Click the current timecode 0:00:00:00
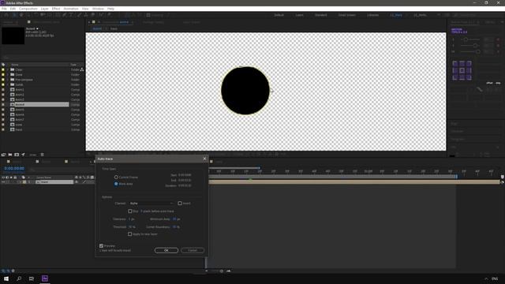Image resolution: width=505 pixels, height=284 pixels. pos(14,168)
